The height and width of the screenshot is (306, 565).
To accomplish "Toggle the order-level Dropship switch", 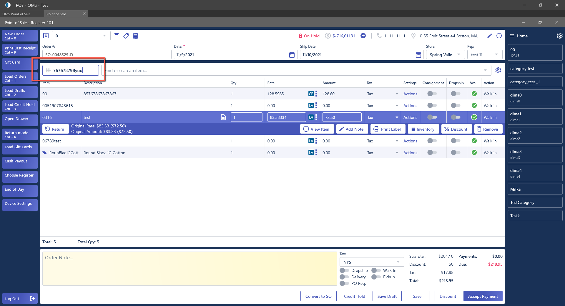I will tap(344, 270).
